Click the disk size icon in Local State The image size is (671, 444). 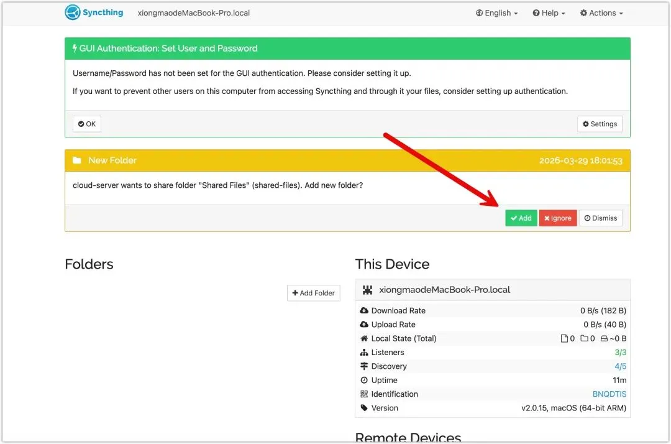(604, 338)
